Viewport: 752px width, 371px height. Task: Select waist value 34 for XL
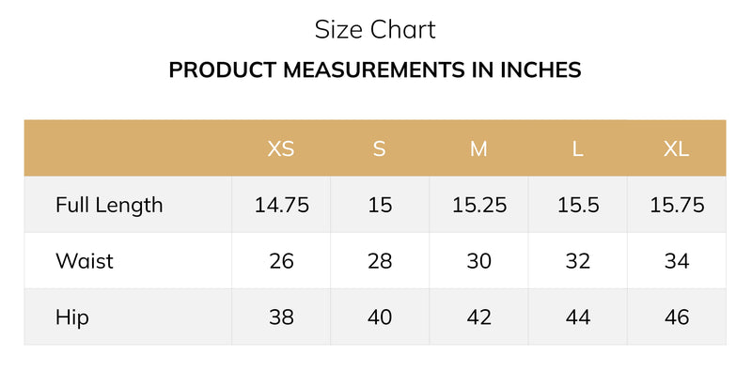[x=677, y=261]
